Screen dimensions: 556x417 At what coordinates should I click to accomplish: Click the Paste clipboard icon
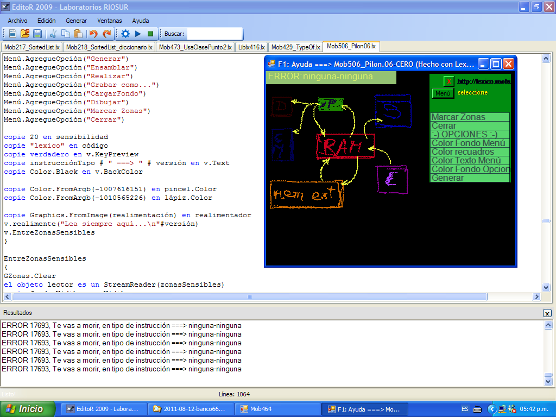pos(78,34)
